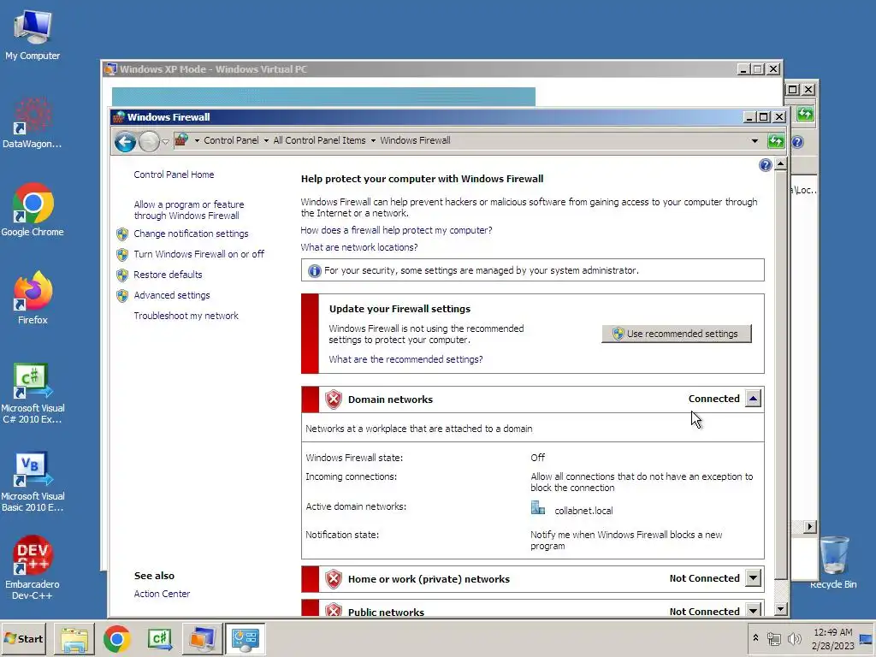Click Restore defaults link

point(168,275)
